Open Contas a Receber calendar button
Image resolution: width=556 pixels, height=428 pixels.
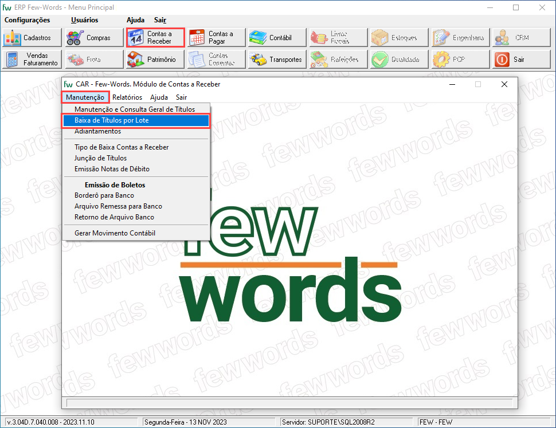click(155, 38)
